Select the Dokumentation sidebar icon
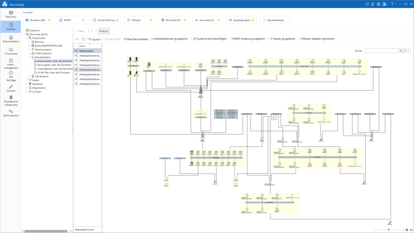Image resolution: width=414 pixels, height=233 pixels. [11, 39]
